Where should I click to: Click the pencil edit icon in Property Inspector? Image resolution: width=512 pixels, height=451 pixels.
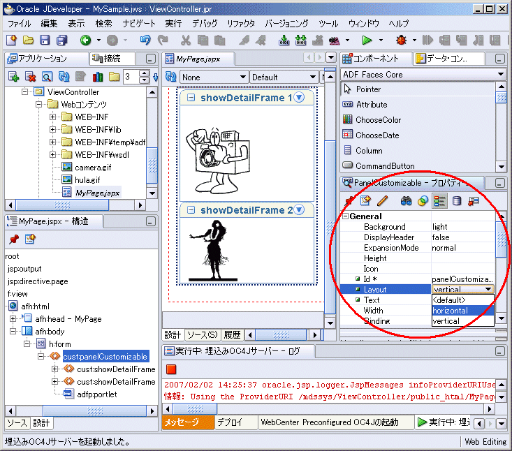[x=382, y=200]
